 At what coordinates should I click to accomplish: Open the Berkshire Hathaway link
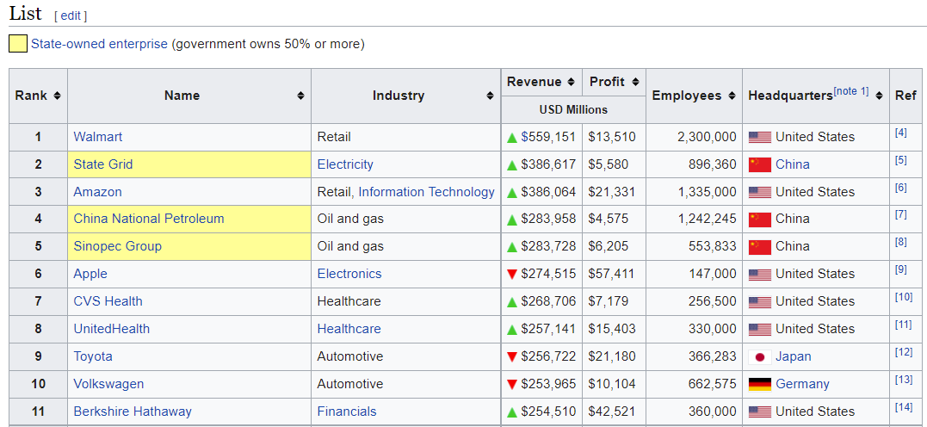[133, 412]
